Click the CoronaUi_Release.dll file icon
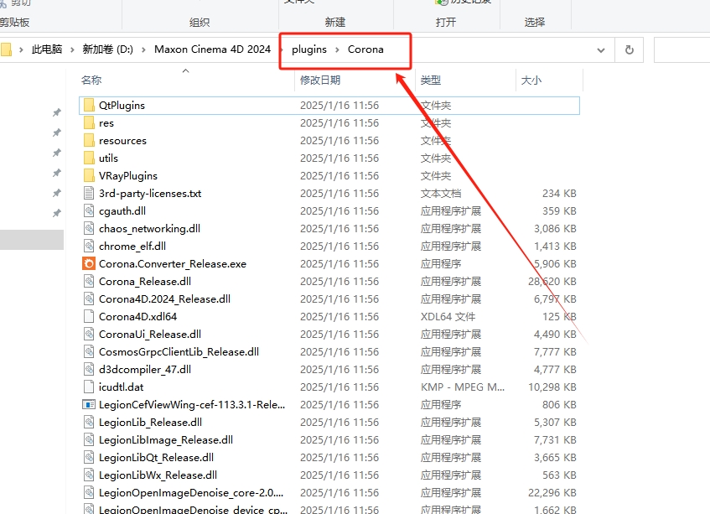This screenshot has height=514, width=710. 89,335
